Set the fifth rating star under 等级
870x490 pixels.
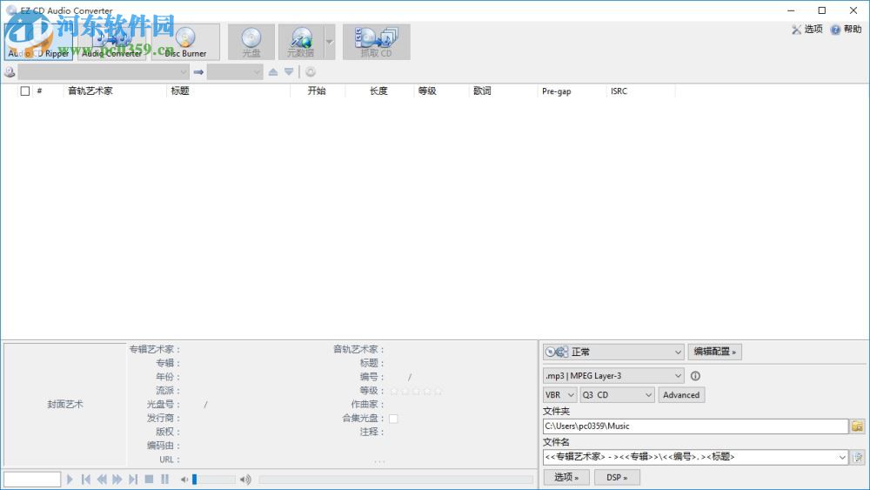[x=438, y=392]
